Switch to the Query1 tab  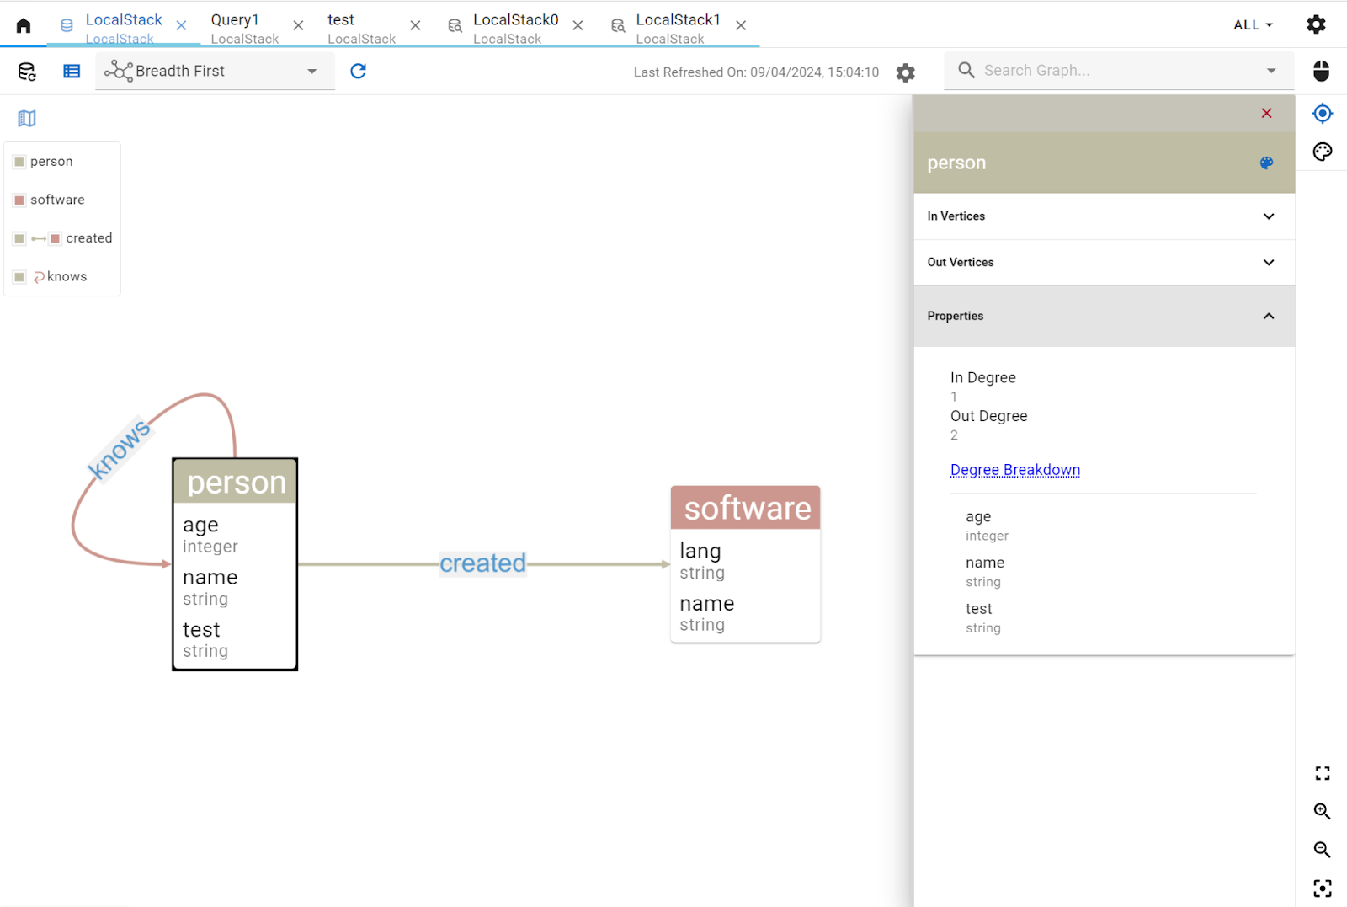(235, 19)
